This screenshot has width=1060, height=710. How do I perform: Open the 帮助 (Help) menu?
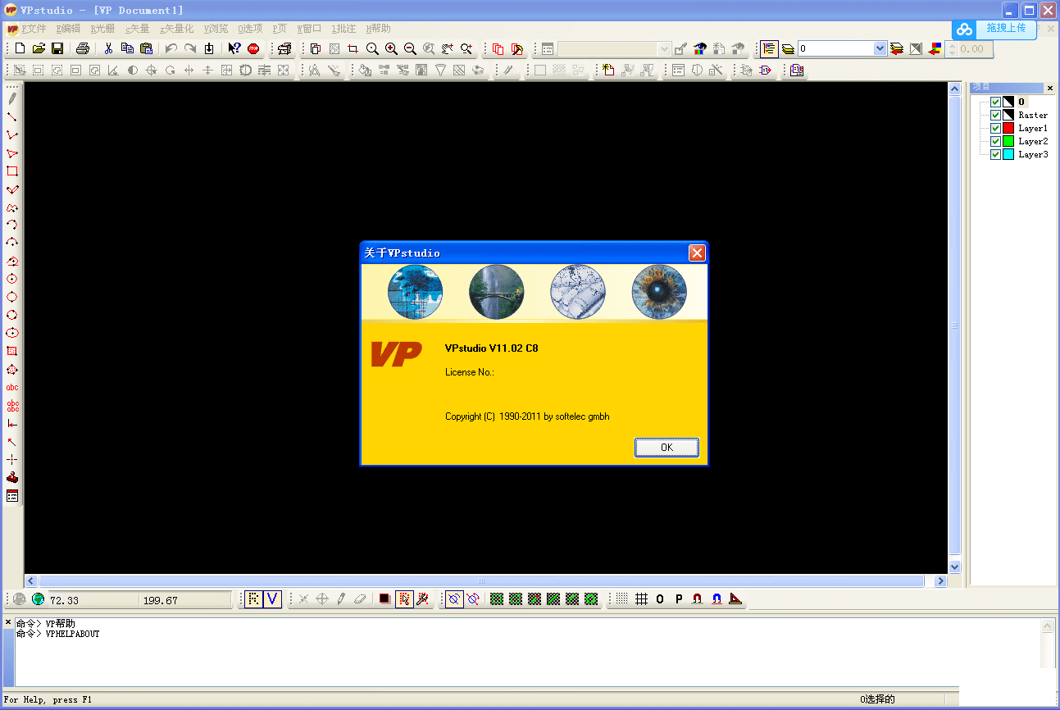pyautogui.click(x=378, y=29)
